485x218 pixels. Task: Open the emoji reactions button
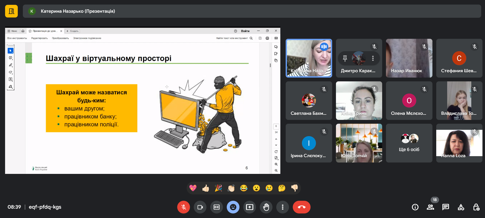tap(233, 207)
